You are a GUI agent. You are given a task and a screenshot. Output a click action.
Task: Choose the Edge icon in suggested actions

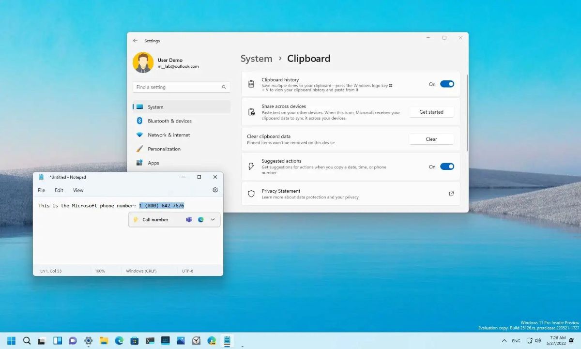pyautogui.click(x=200, y=220)
